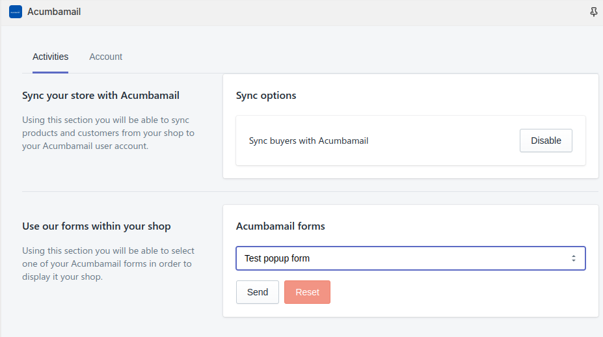Open the Acumbamail forms dropdown

coord(410,258)
